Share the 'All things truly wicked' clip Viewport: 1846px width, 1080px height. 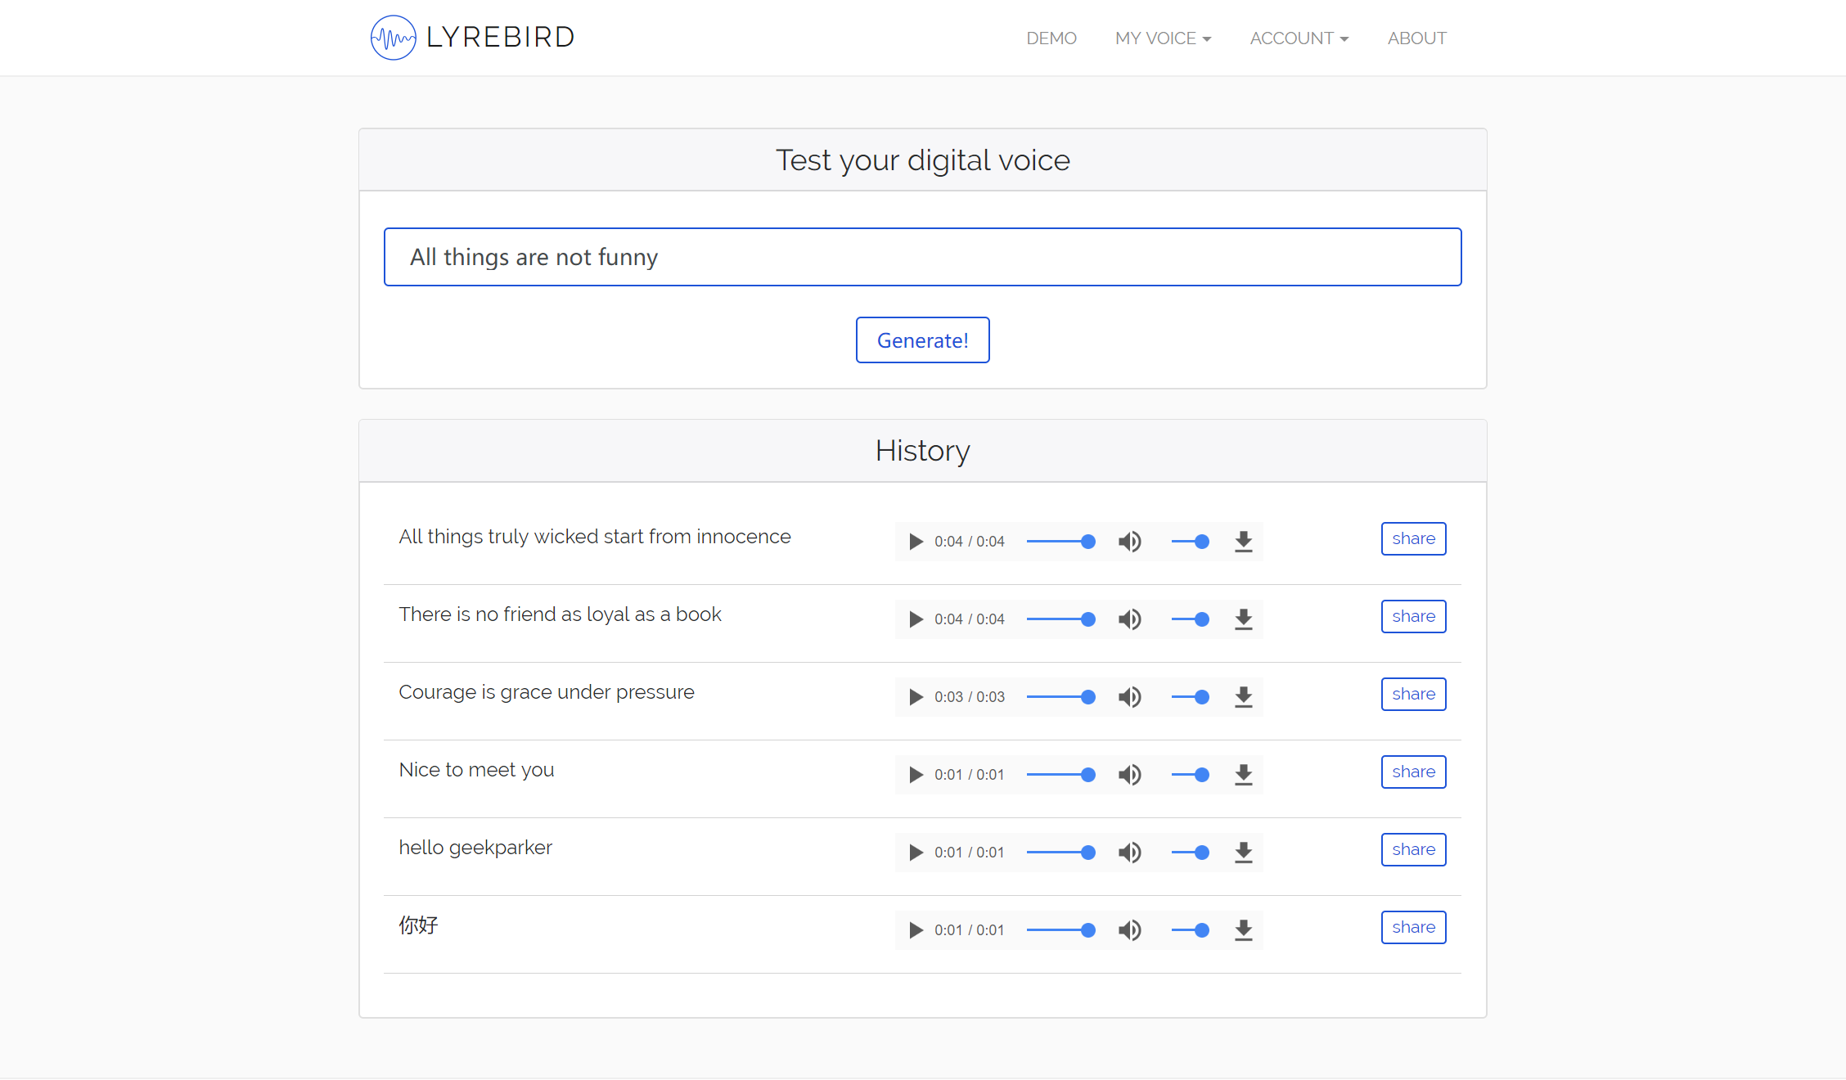pyautogui.click(x=1413, y=538)
